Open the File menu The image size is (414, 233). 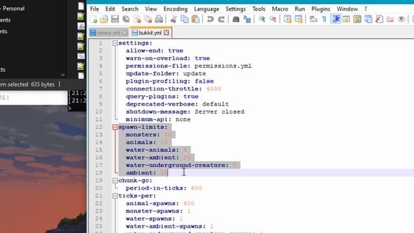click(x=94, y=8)
